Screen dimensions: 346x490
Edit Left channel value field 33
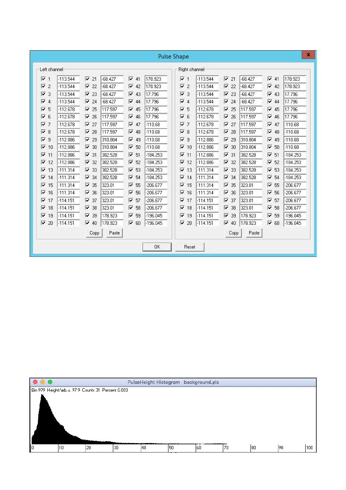click(x=112, y=170)
